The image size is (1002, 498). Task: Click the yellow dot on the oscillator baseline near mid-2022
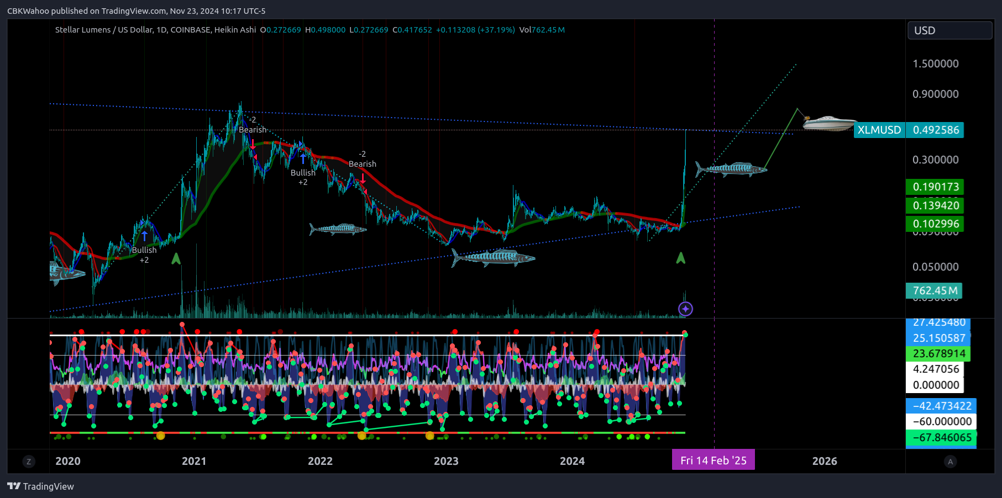[x=362, y=436]
